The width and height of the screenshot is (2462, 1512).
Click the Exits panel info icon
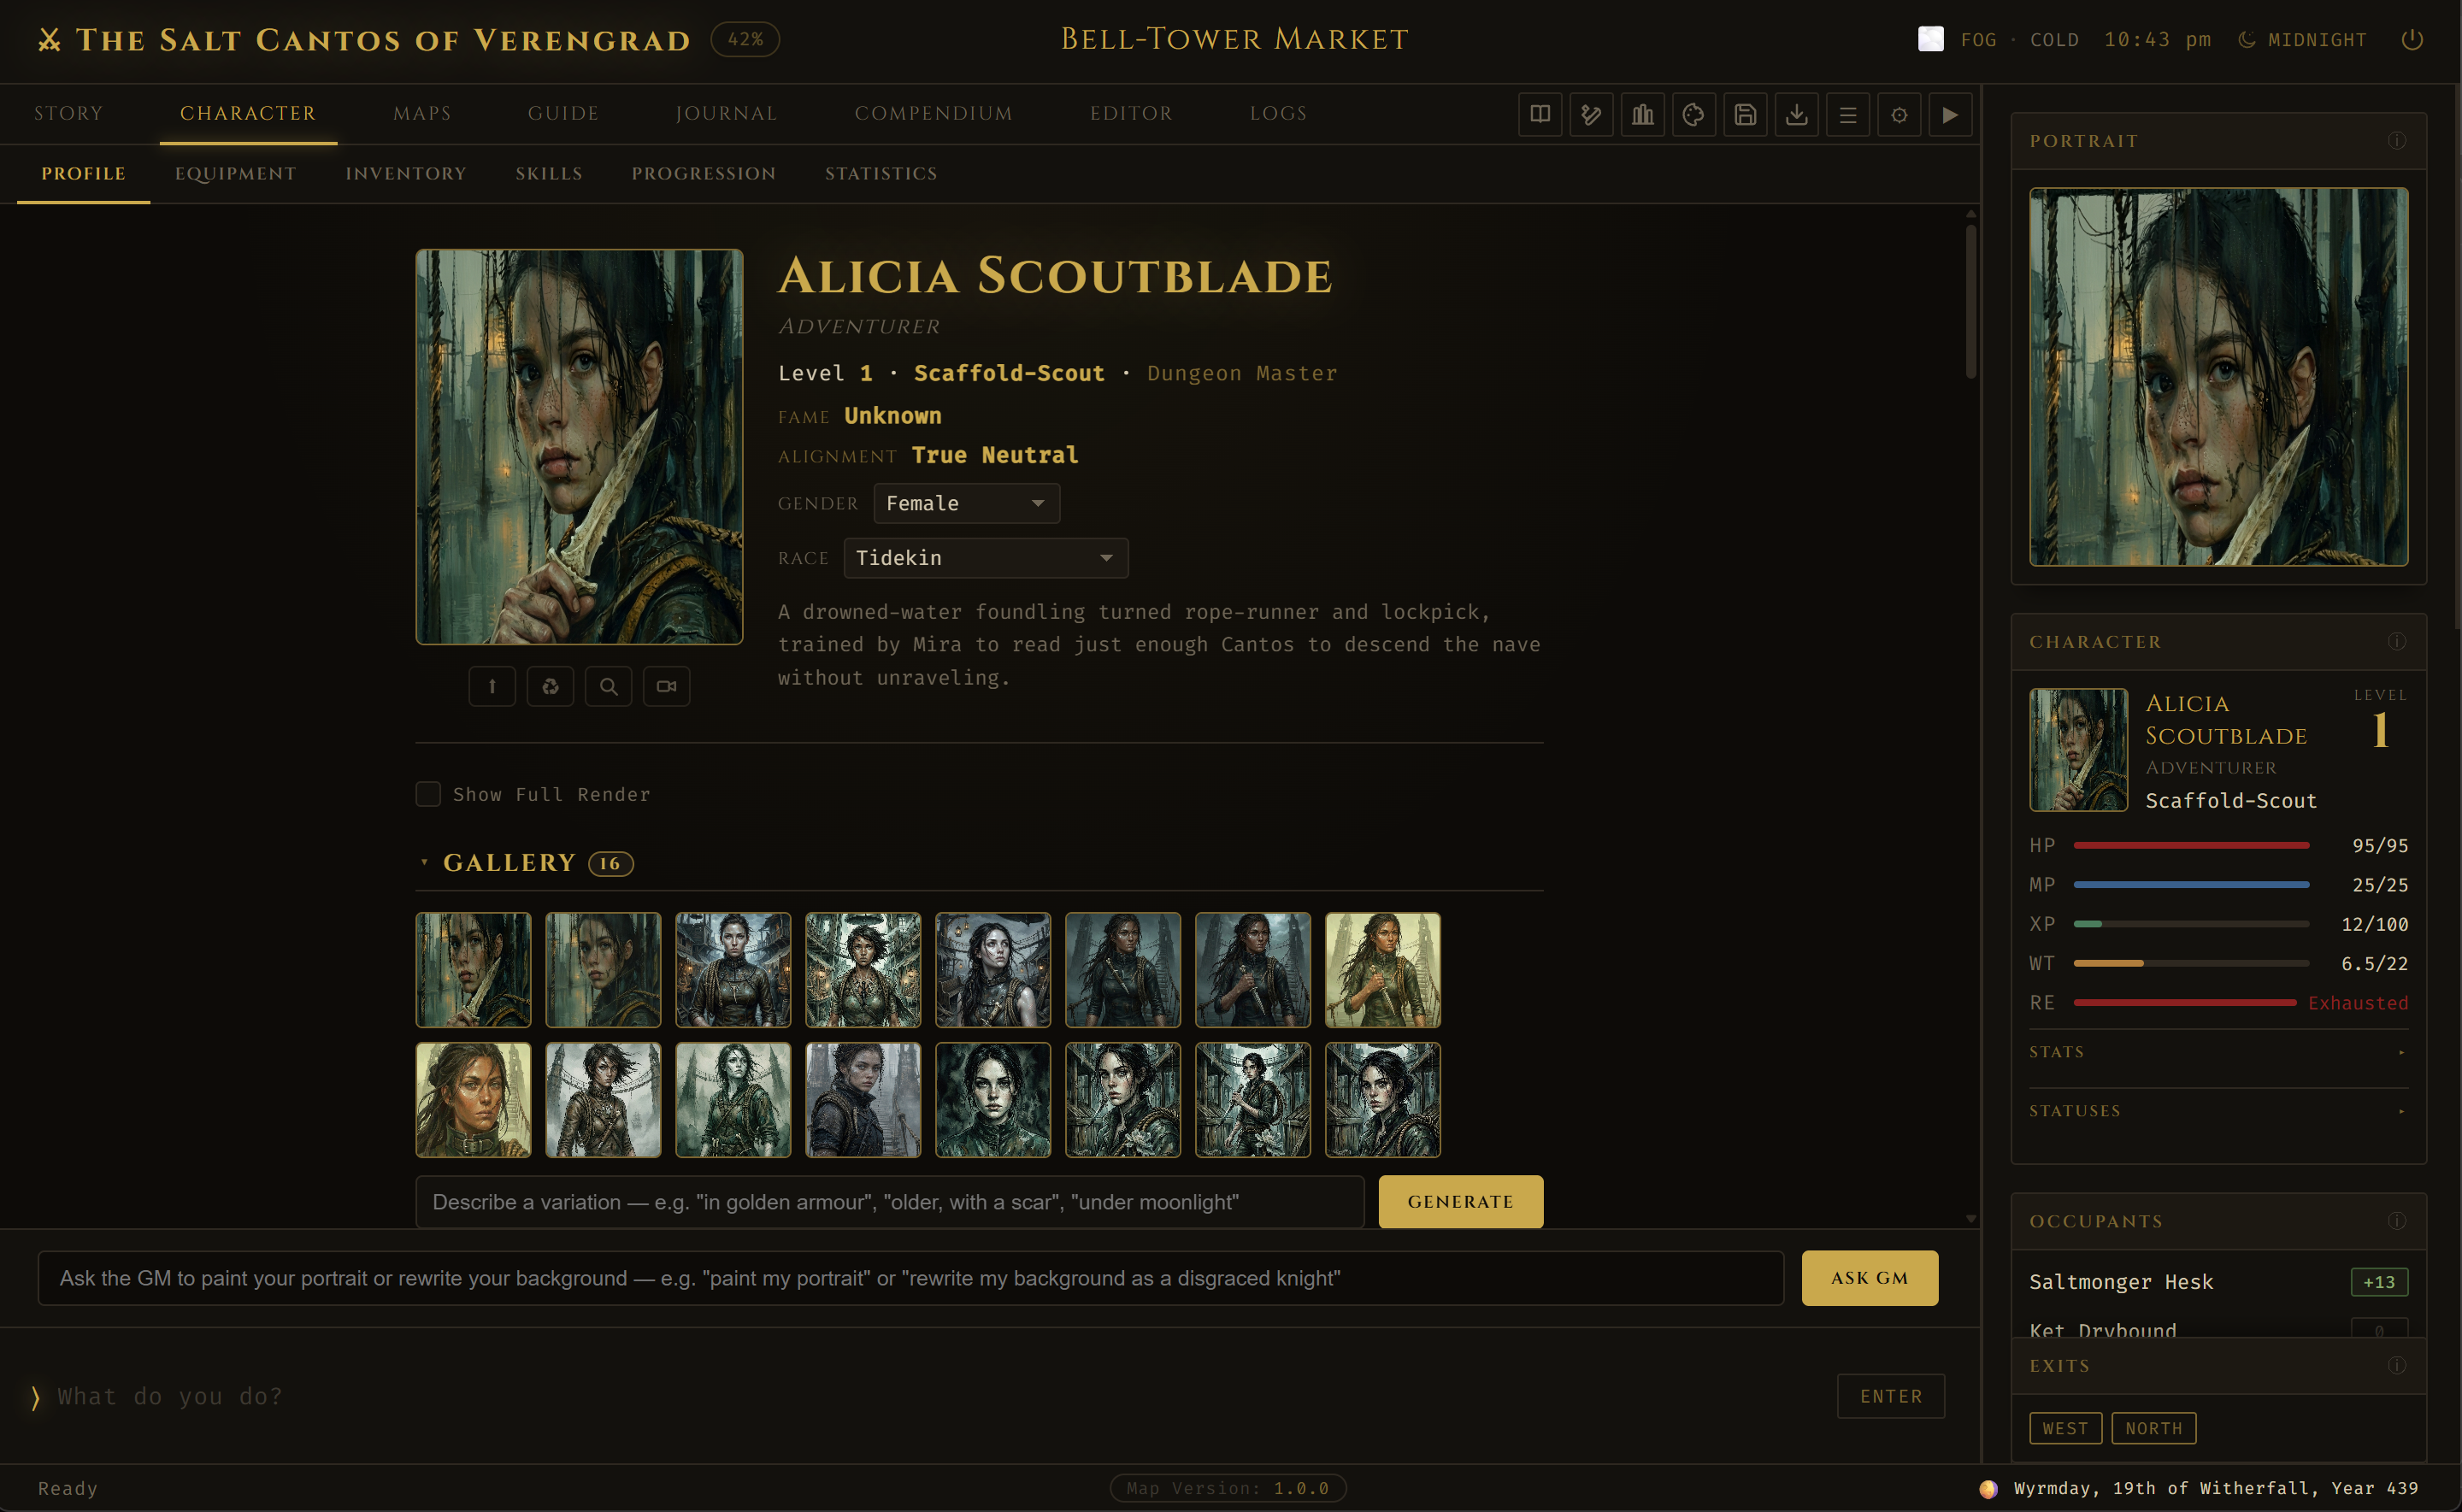pyautogui.click(x=2397, y=1366)
